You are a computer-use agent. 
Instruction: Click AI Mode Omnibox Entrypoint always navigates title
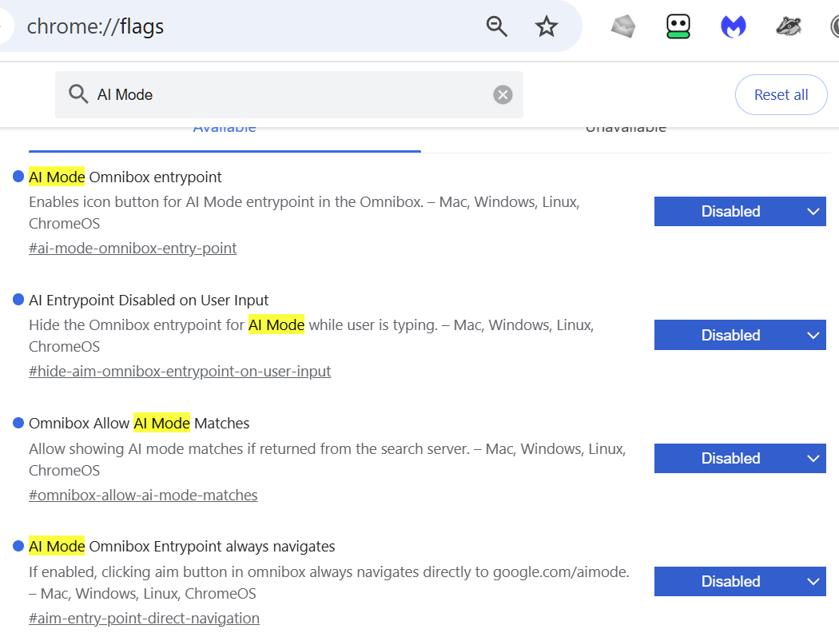tap(182, 547)
